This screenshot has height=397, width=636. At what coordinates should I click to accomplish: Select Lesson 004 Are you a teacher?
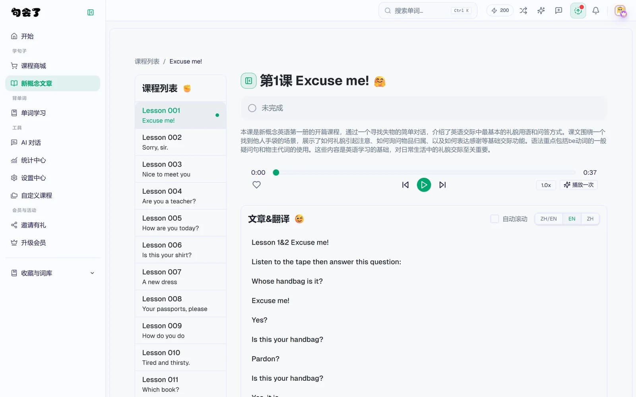coord(180,196)
